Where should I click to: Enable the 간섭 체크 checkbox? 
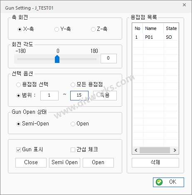[73, 150]
